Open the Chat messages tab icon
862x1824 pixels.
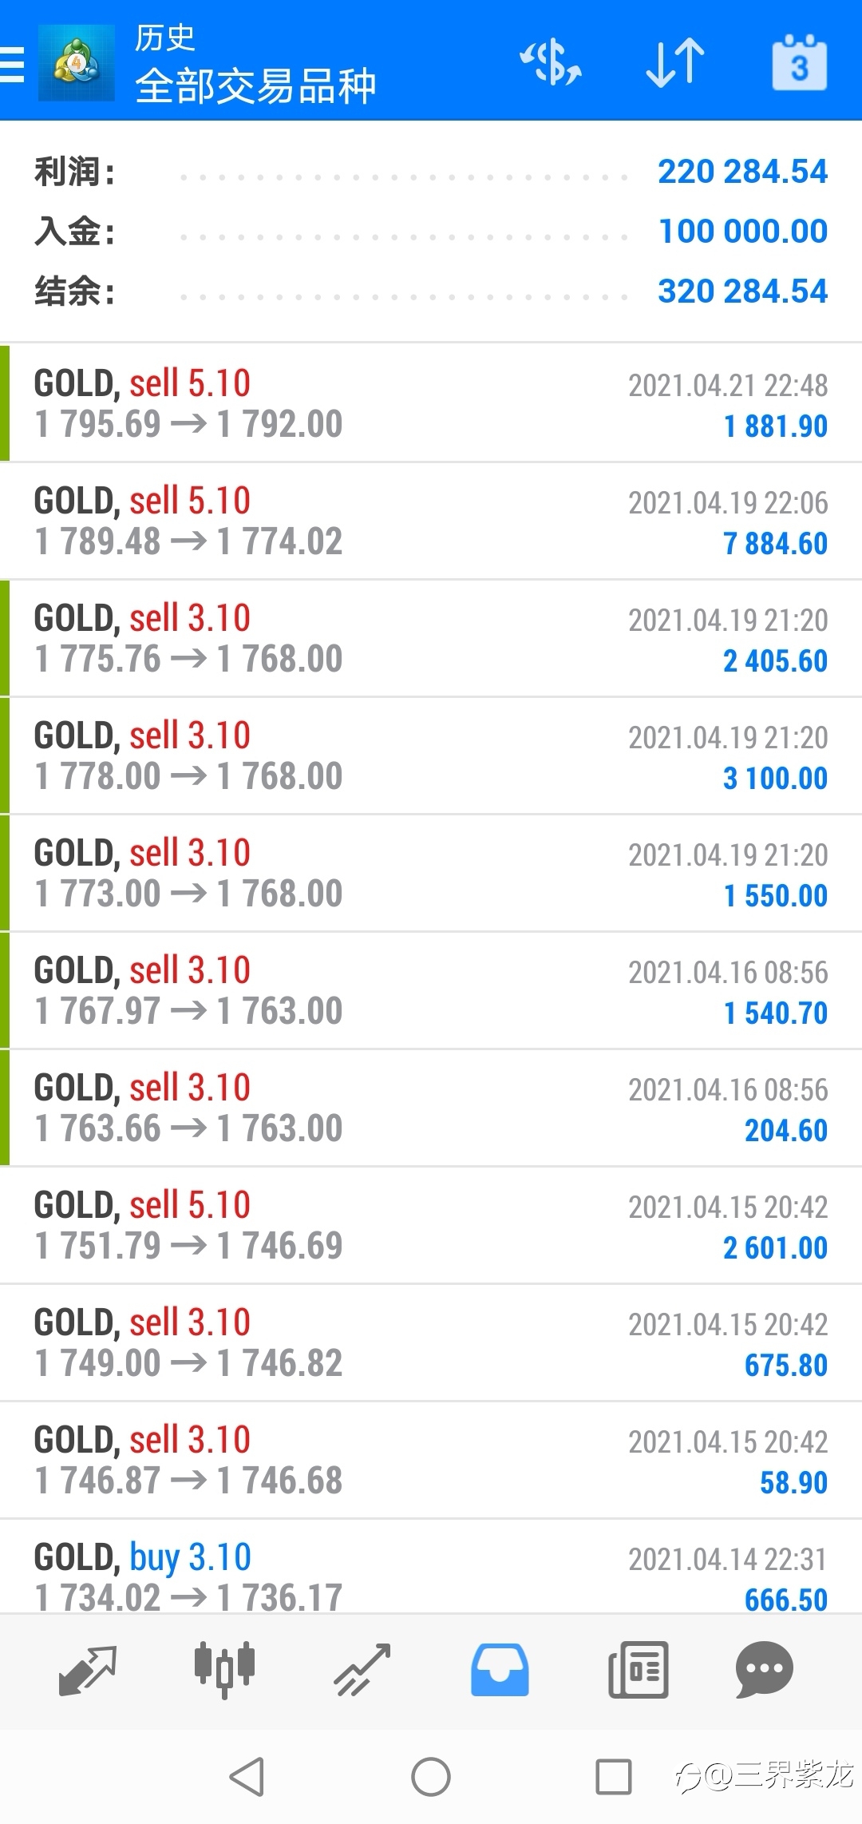pyautogui.click(x=764, y=1670)
